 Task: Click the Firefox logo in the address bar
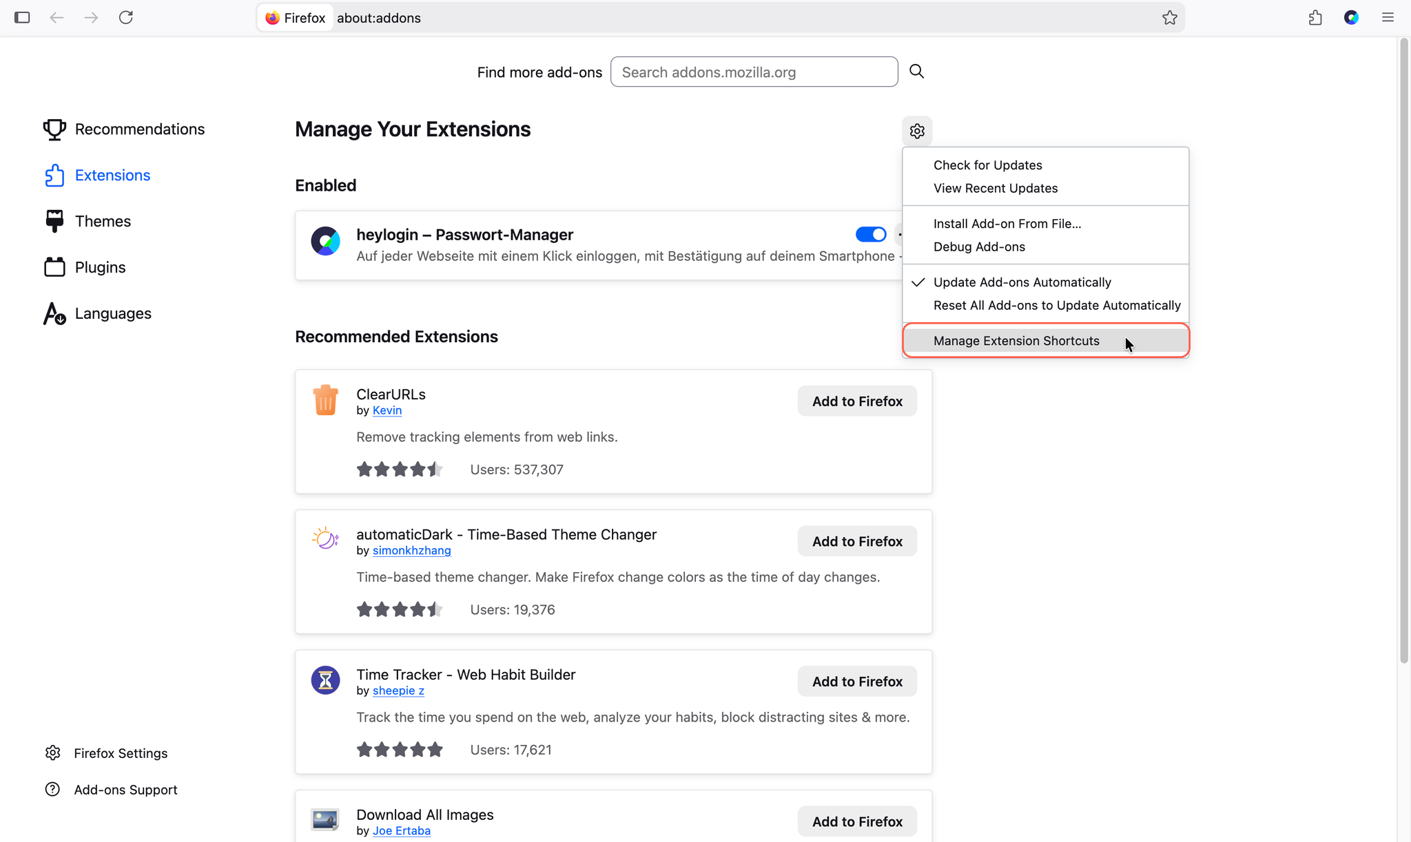(x=273, y=18)
